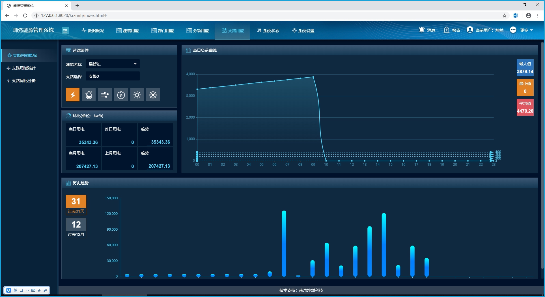Collapse sidebar with the hamburger menu icon
This screenshot has height=297, width=545.
coord(65,30)
